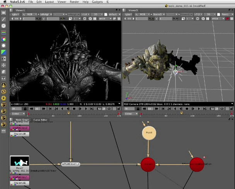Open Viewer1 RGB display channel dropdown
This screenshot has height=189, width=235.
click(x=29, y=14)
